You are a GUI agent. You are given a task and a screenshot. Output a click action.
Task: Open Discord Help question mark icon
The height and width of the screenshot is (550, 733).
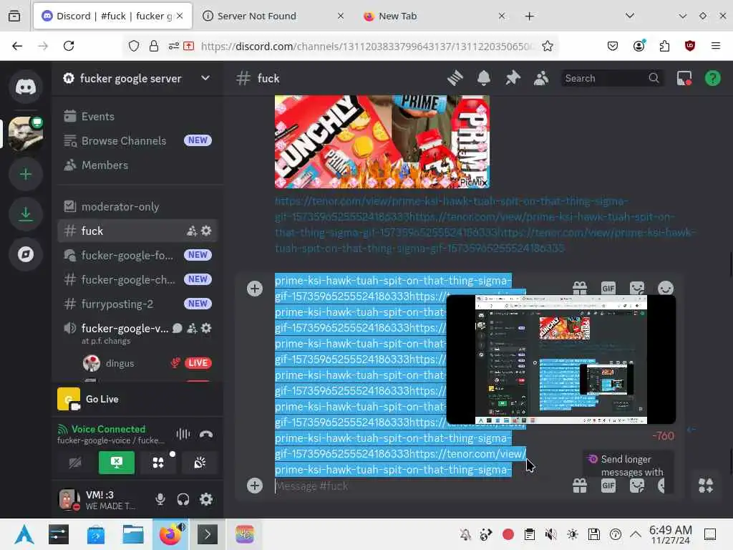click(x=712, y=78)
